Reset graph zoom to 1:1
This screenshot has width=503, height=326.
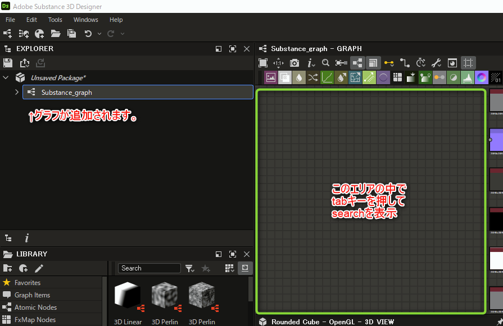tap(278, 63)
